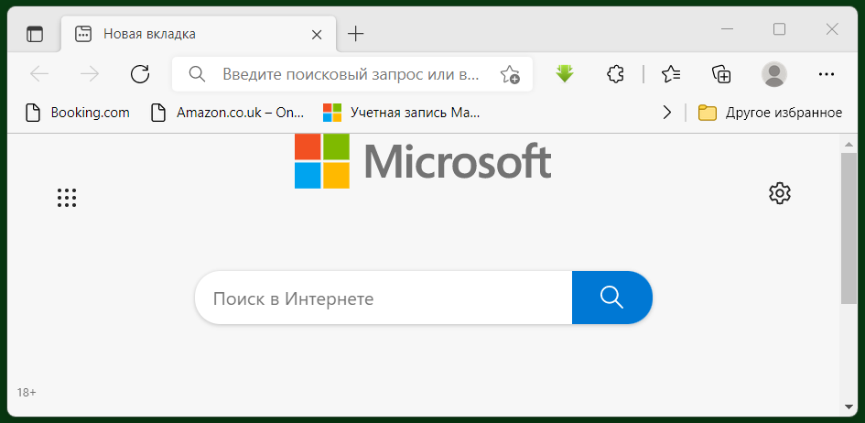865x423 pixels.
Task: Select the Новая вкладка tab
Action: click(x=199, y=34)
